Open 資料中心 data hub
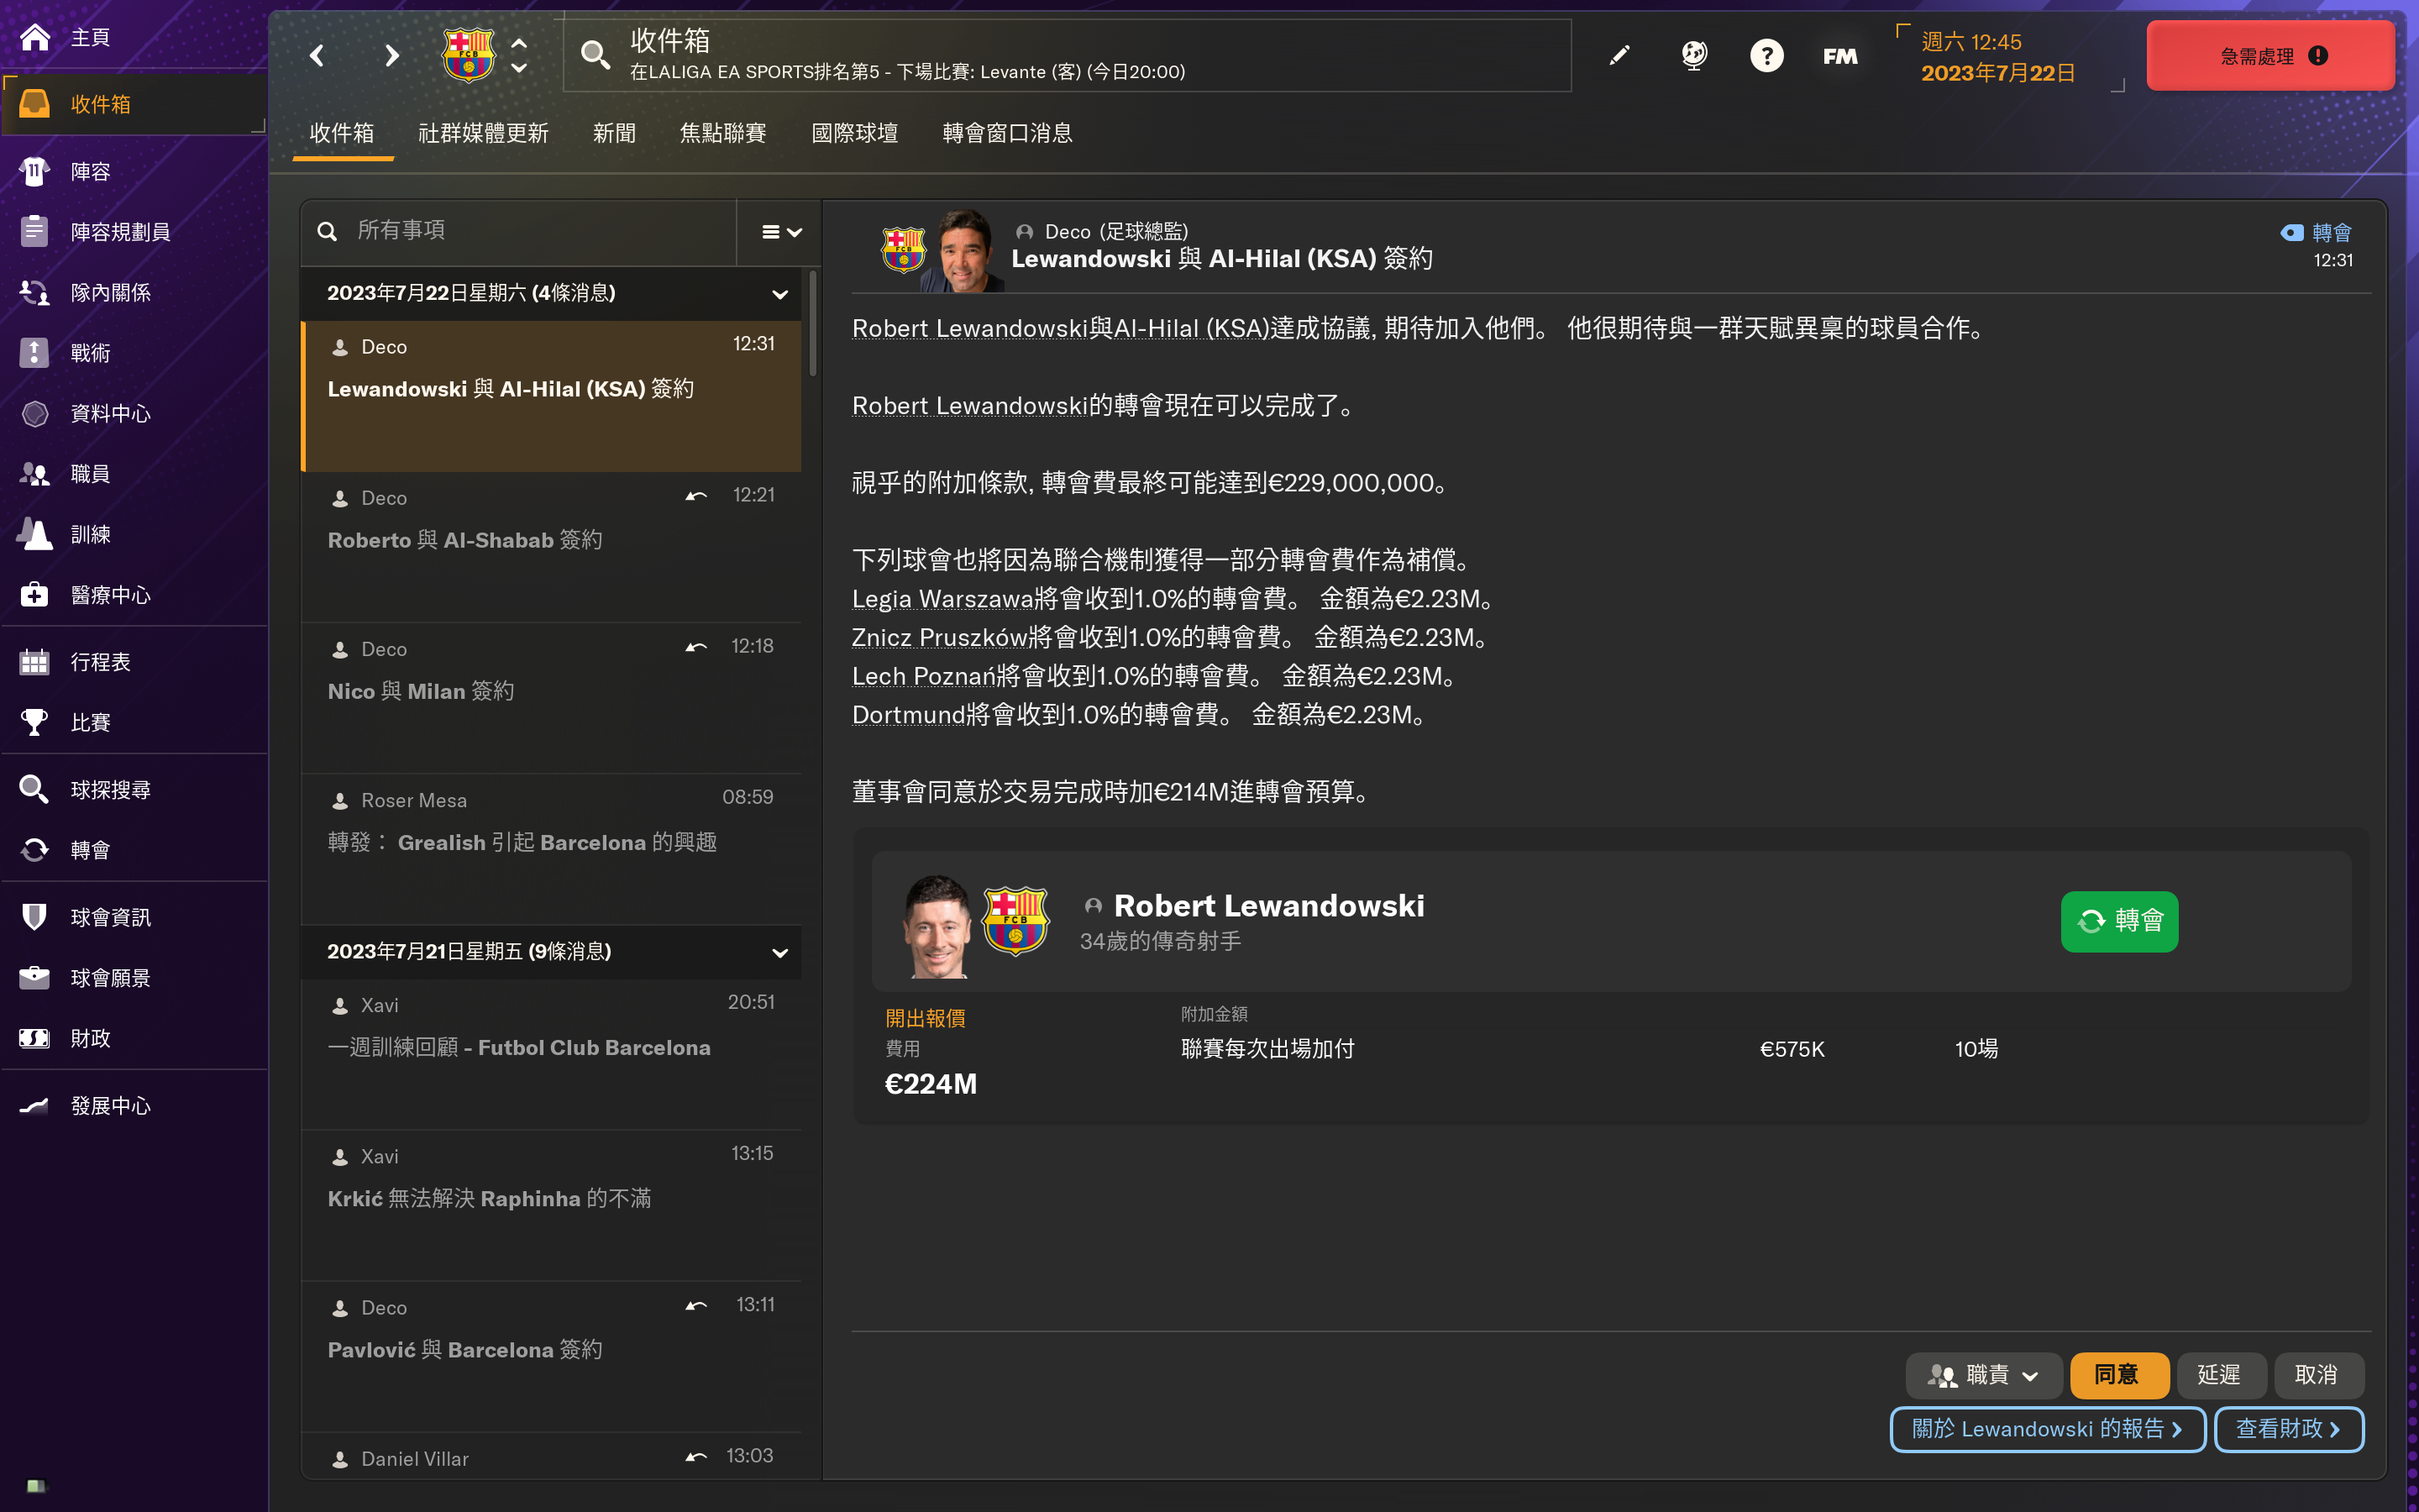 click(134, 413)
